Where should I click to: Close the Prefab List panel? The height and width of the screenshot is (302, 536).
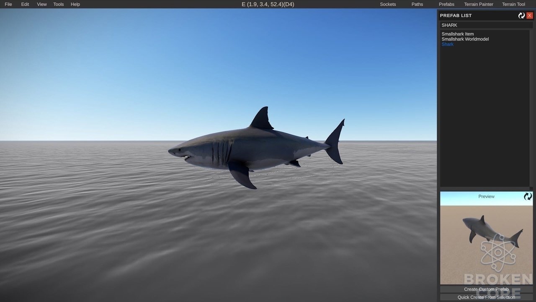coord(530,16)
